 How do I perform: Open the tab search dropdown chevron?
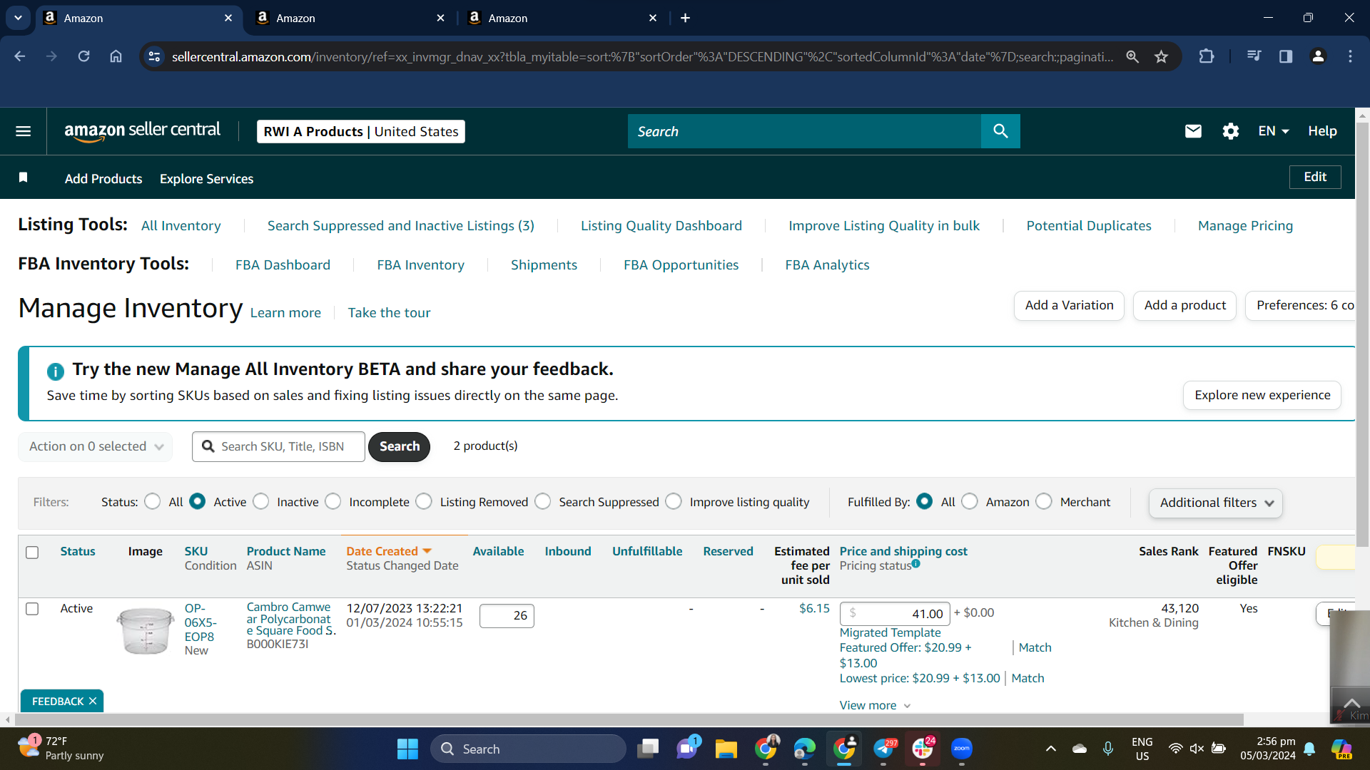[18, 18]
